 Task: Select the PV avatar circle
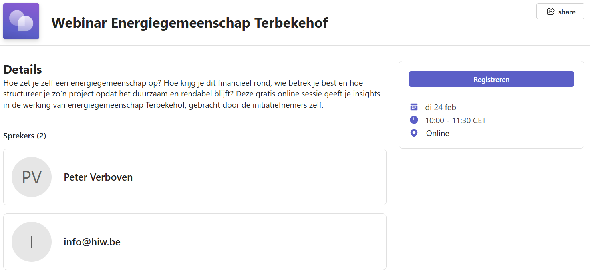pos(32,177)
